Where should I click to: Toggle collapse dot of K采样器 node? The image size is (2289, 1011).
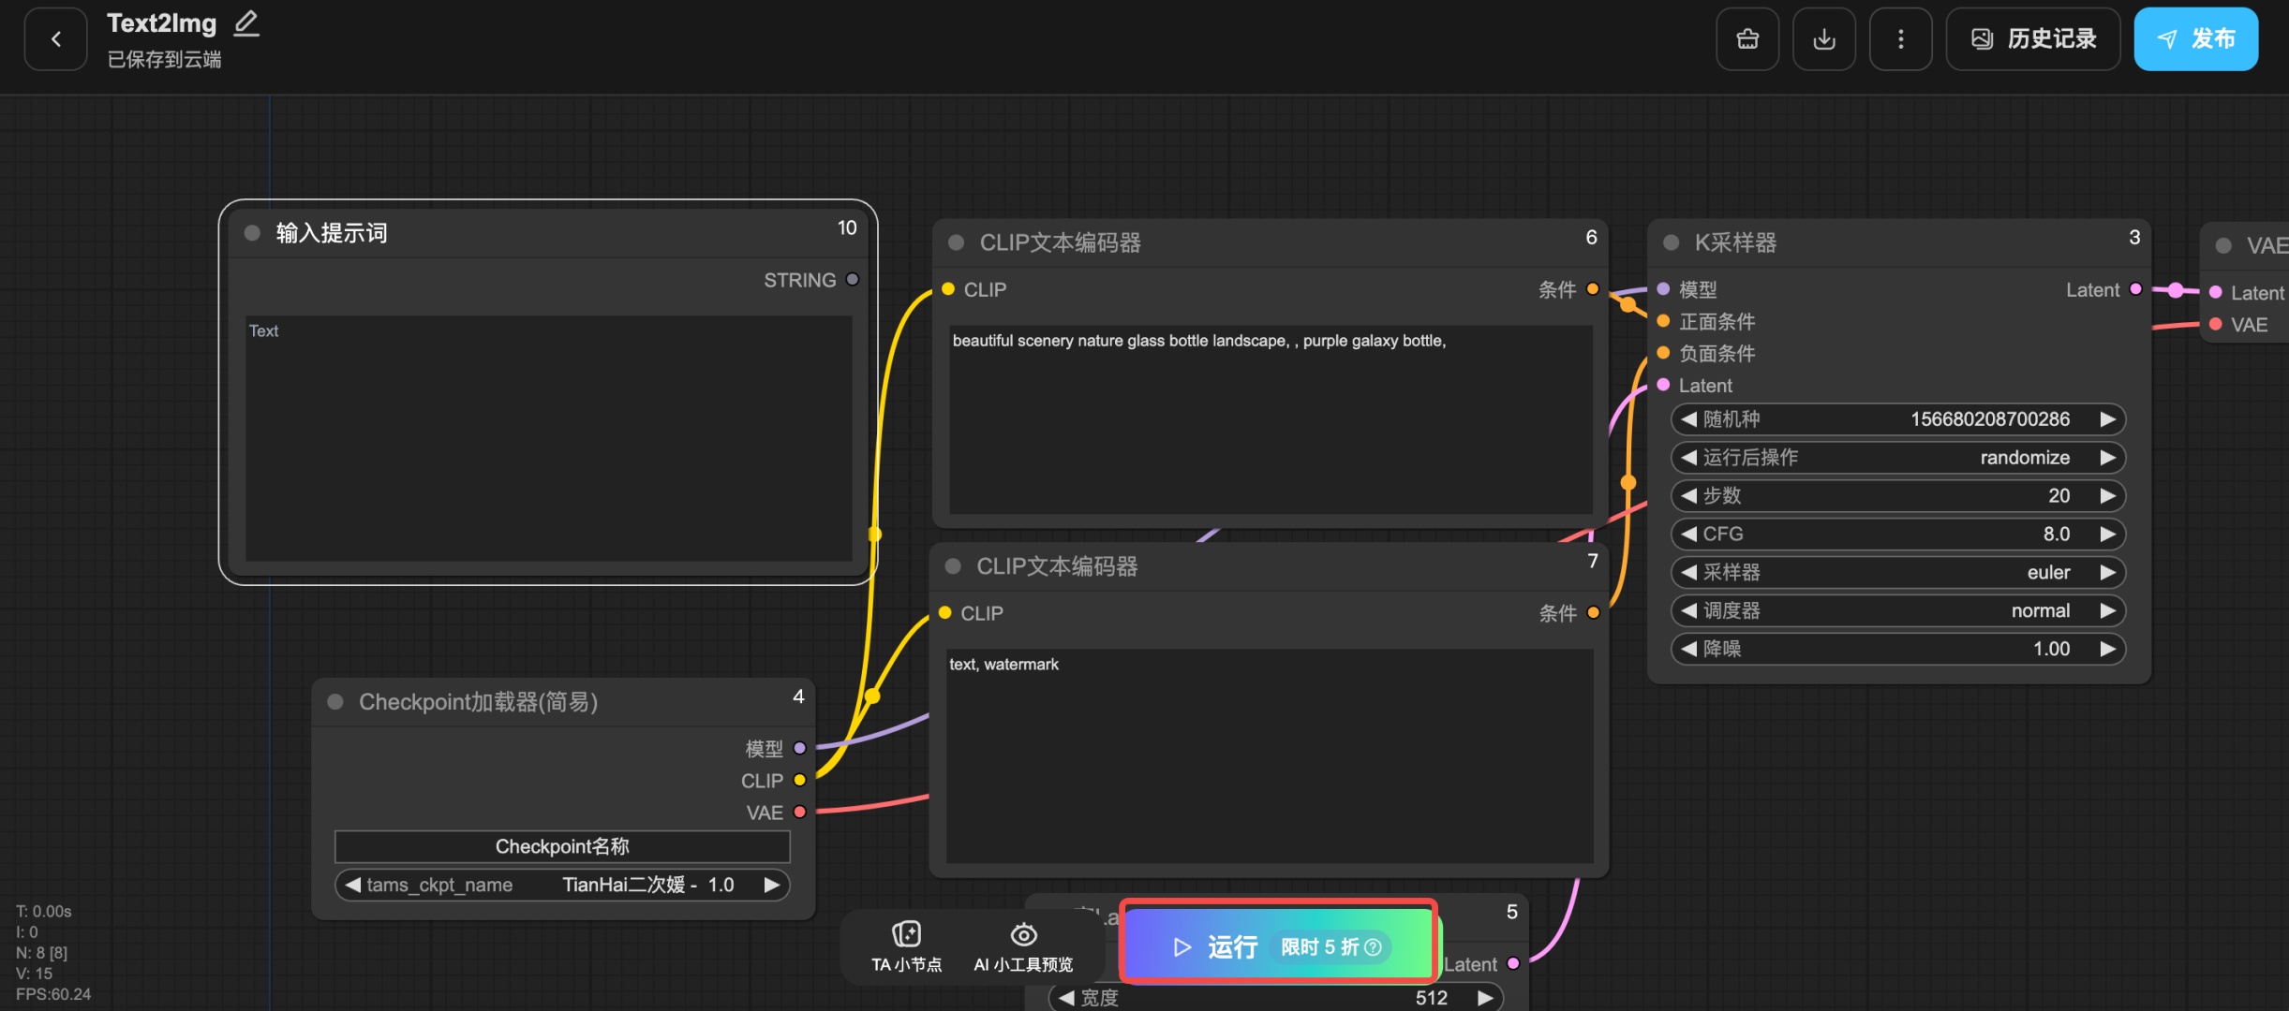(x=1671, y=242)
